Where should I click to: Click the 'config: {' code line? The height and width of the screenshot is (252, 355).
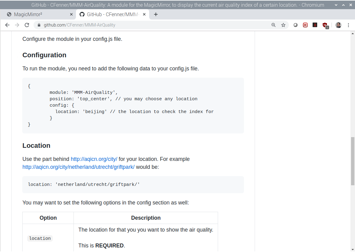(62, 105)
